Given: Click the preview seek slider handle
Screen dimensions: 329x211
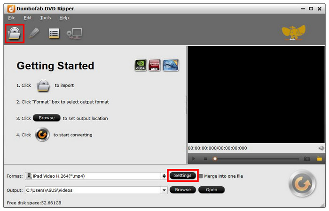Looking at the screenshot, I should [x=215, y=159].
